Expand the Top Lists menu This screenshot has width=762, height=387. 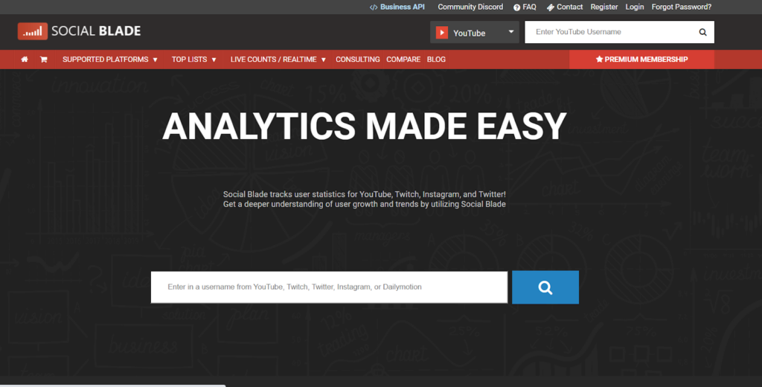coord(193,60)
